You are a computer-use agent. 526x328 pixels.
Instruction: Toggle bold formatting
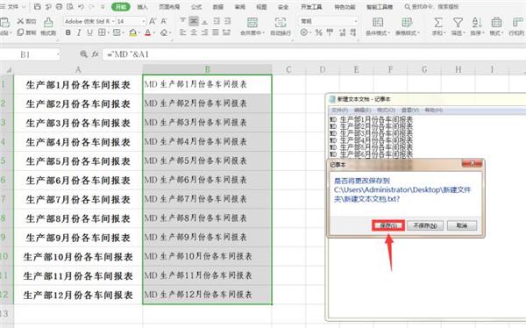68,32
